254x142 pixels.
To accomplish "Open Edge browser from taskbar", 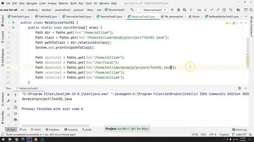I will point(23,139).
